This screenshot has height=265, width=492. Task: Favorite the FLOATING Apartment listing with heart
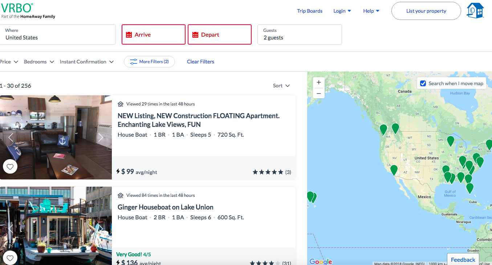[x=10, y=166]
